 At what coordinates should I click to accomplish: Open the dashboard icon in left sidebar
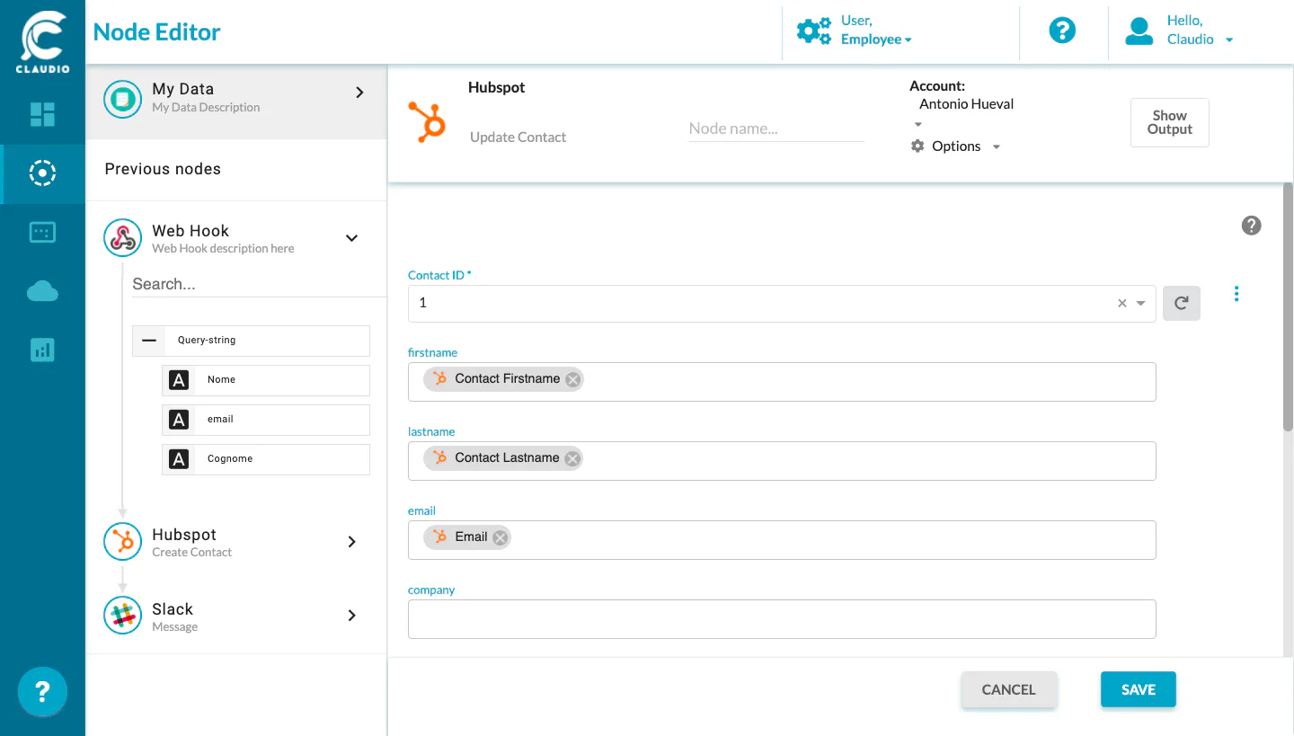point(42,114)
